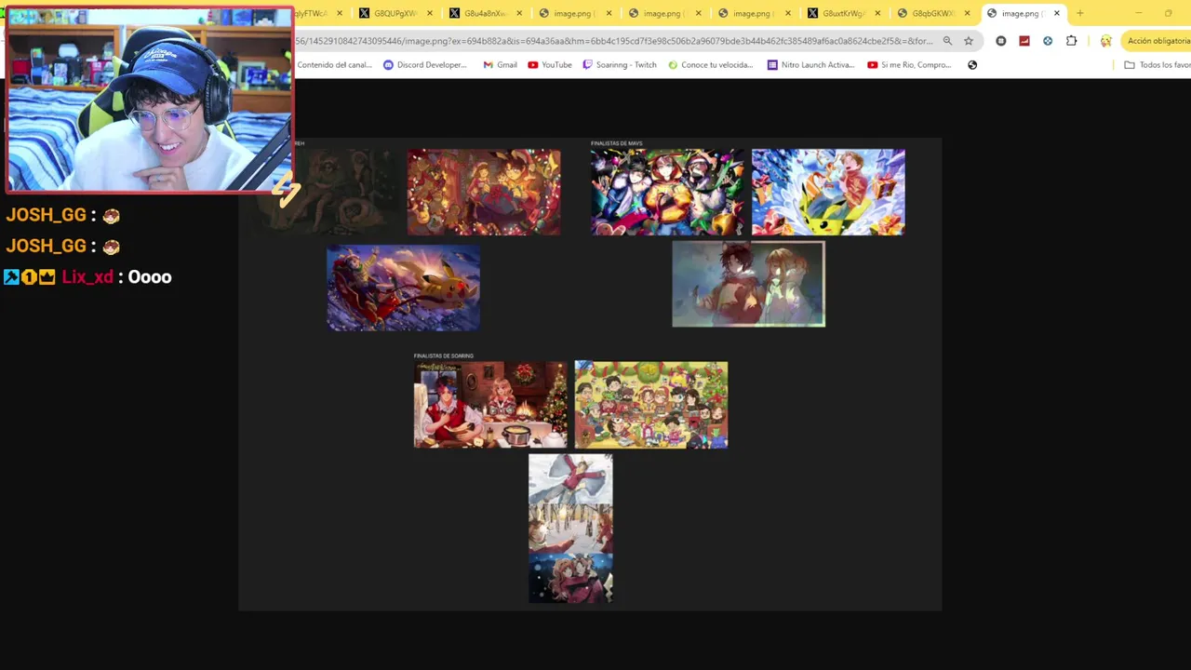Click the red extension icon in toolbar
The height and width of the screenshot is (670, 1191).
(1024, 41)
